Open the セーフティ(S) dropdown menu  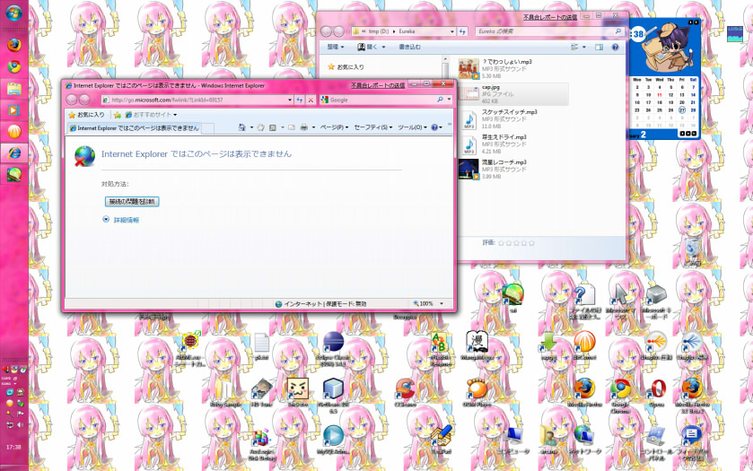[x=373, y=127]
